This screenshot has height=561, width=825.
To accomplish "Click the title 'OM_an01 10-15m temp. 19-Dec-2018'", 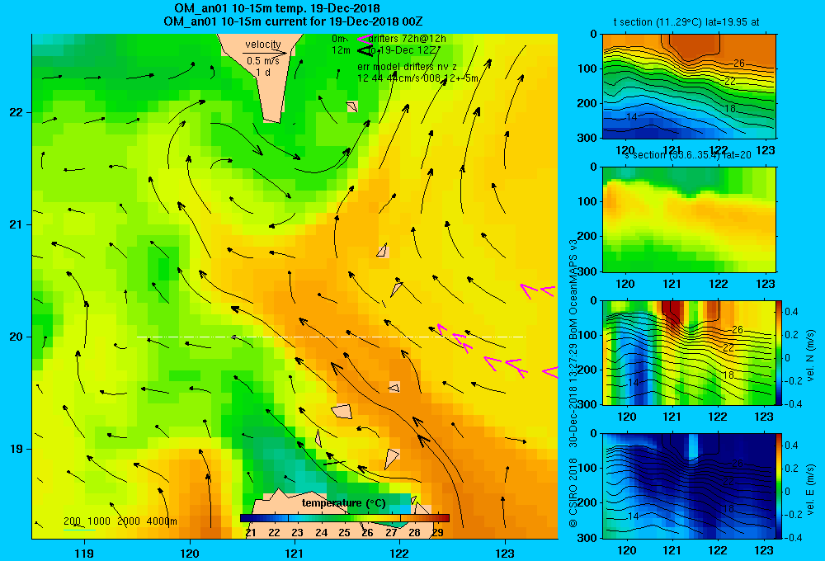I will coord(277,8).
